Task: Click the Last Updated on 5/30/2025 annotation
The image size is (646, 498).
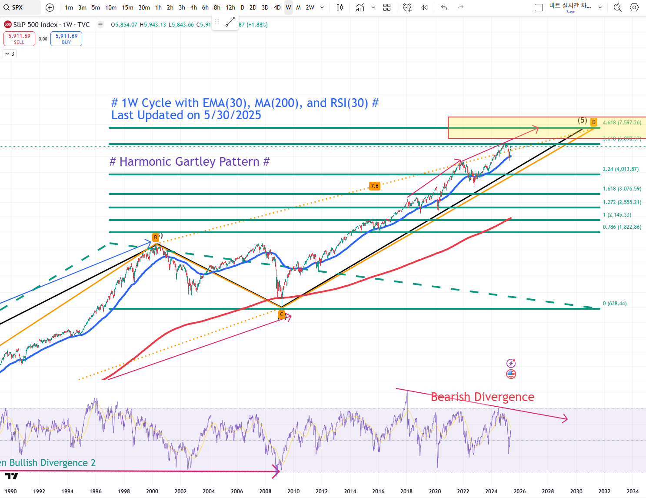Action: [186, 115]
